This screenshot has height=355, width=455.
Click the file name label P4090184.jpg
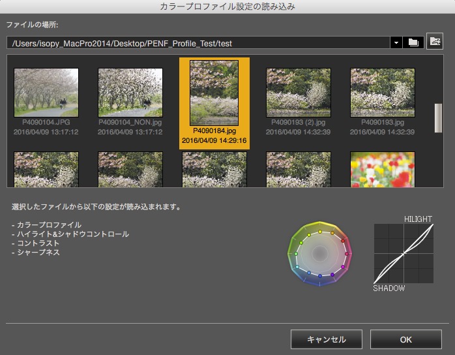coord(214,131)
